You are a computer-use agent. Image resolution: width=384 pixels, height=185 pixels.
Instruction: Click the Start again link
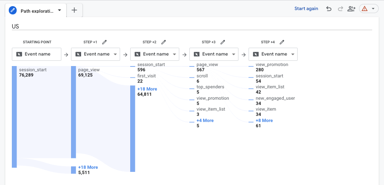pos(306,9)
